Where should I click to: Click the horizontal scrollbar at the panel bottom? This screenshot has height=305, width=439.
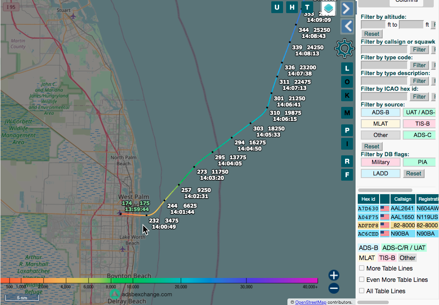373,302
